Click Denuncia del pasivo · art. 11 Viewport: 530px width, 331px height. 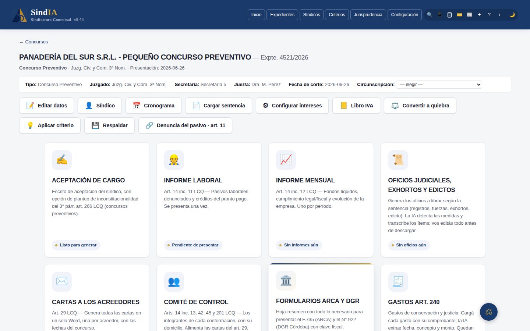pos(185,125)
